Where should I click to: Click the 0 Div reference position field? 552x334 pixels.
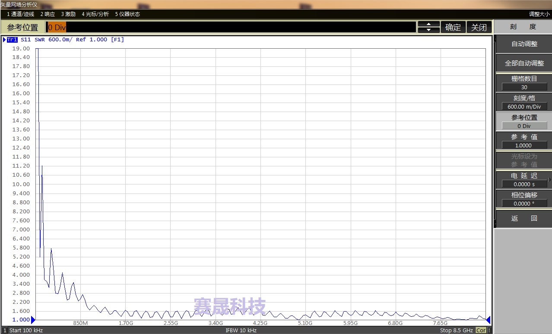point(56,27)
